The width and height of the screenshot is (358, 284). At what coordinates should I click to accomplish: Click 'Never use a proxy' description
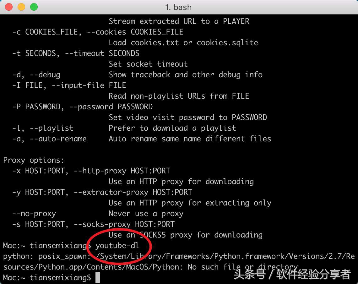click(x=146, y=214)
